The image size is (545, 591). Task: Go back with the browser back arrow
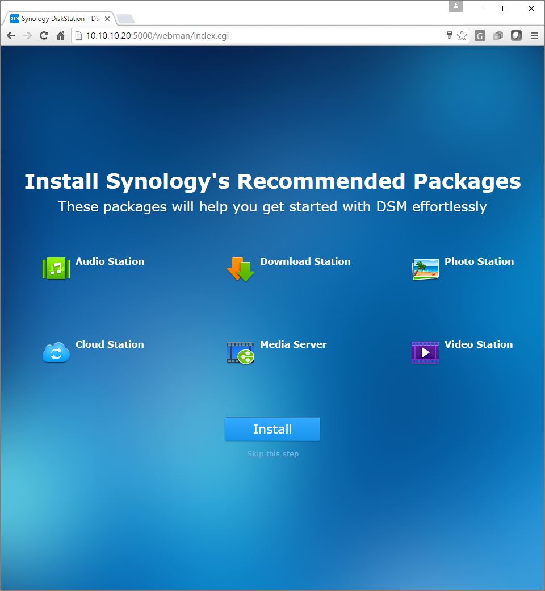[x=11, y=36]
